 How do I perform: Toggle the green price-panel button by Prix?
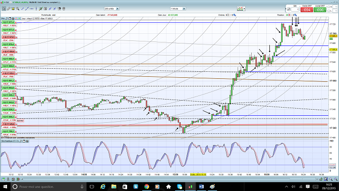click(20, 19)
